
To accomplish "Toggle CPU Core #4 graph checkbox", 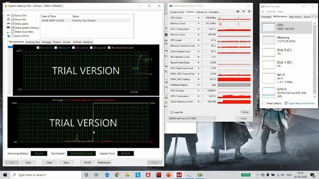I will pos(91,48).
